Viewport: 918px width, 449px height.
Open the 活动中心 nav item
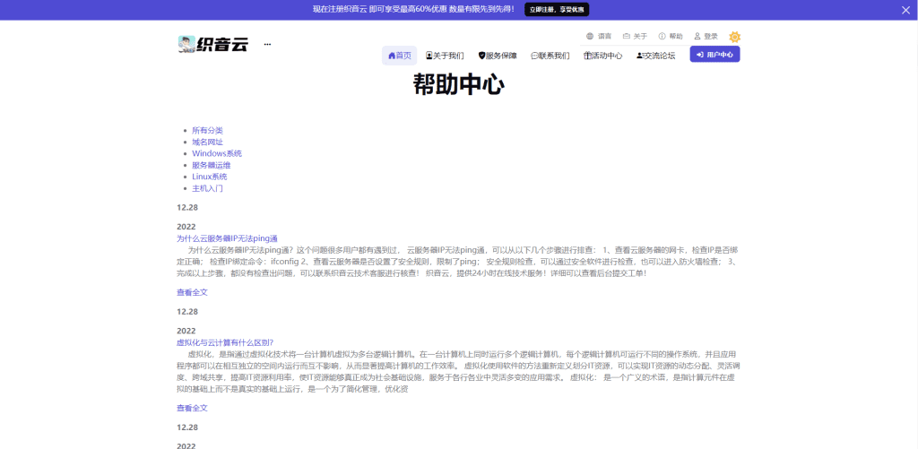[602, 56]
